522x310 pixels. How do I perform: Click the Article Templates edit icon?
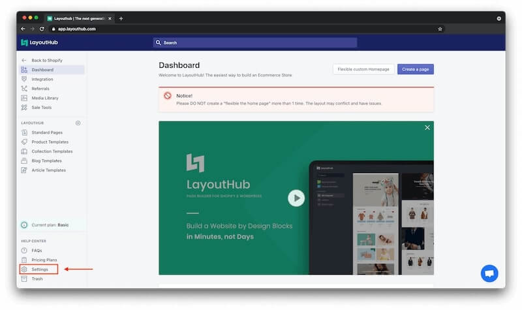coord(24,170)
